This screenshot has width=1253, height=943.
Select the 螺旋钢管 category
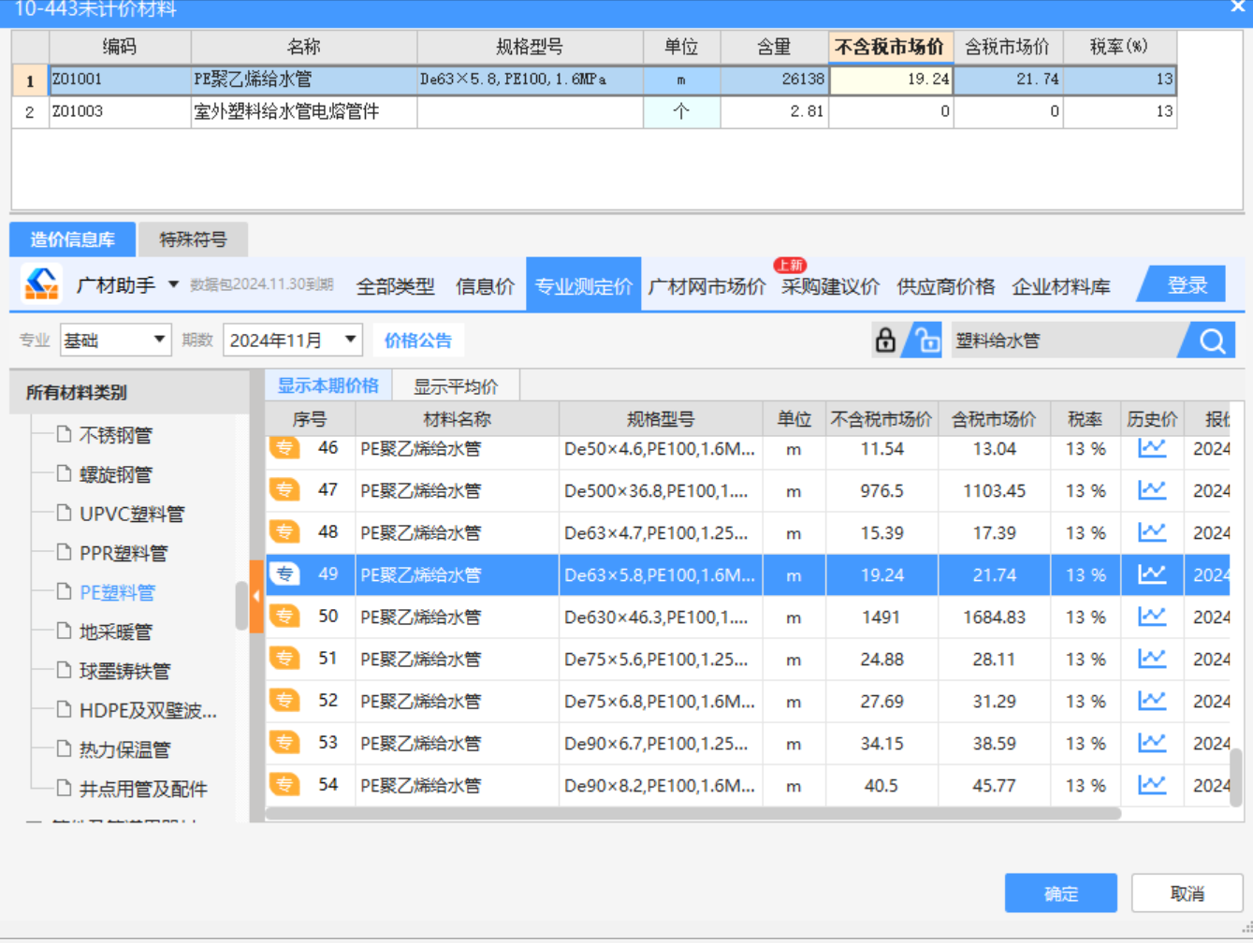click(115, 474)
